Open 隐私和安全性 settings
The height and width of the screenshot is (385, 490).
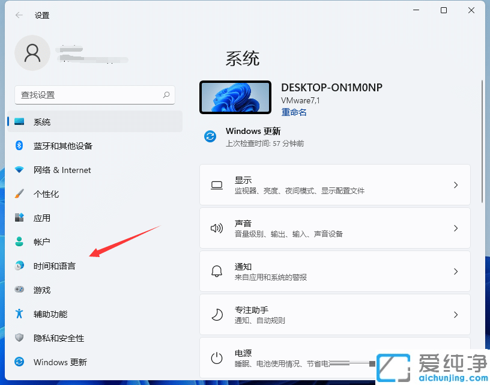(95, 338)
